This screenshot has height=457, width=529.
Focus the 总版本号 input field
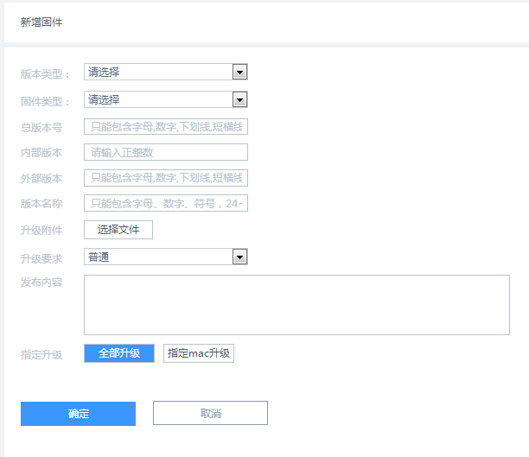(x=166, y=126)
